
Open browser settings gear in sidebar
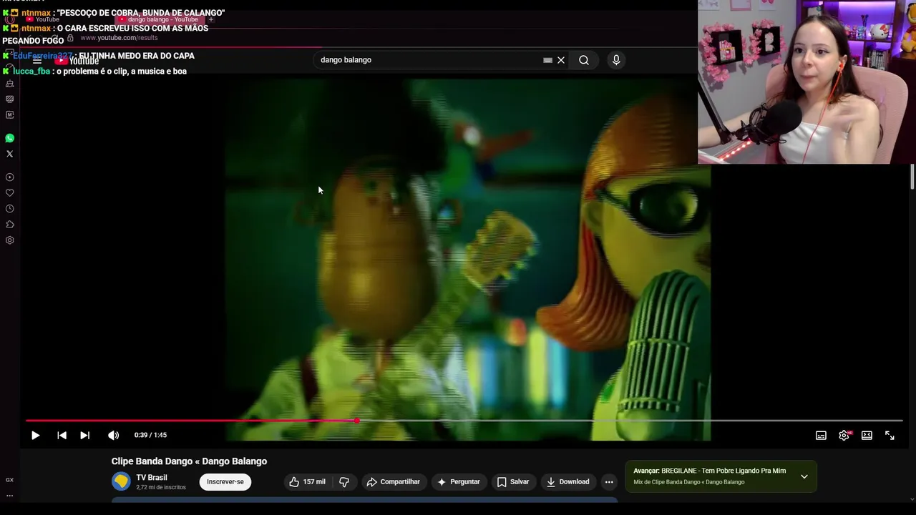pyautogui.click(x=9, y=240)
